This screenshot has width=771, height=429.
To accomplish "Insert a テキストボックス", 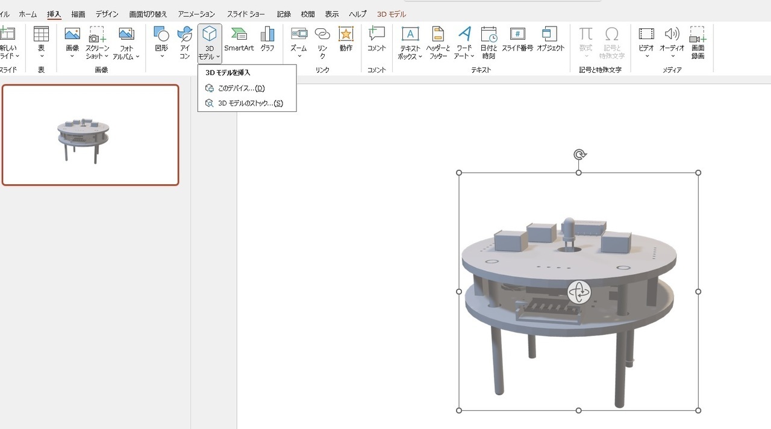I will (410, 43).
